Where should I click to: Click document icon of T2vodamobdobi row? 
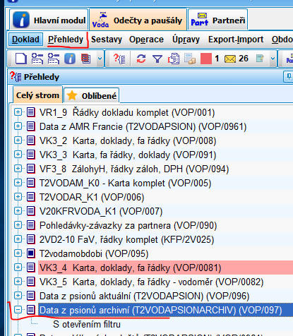[x=30, y=253]
